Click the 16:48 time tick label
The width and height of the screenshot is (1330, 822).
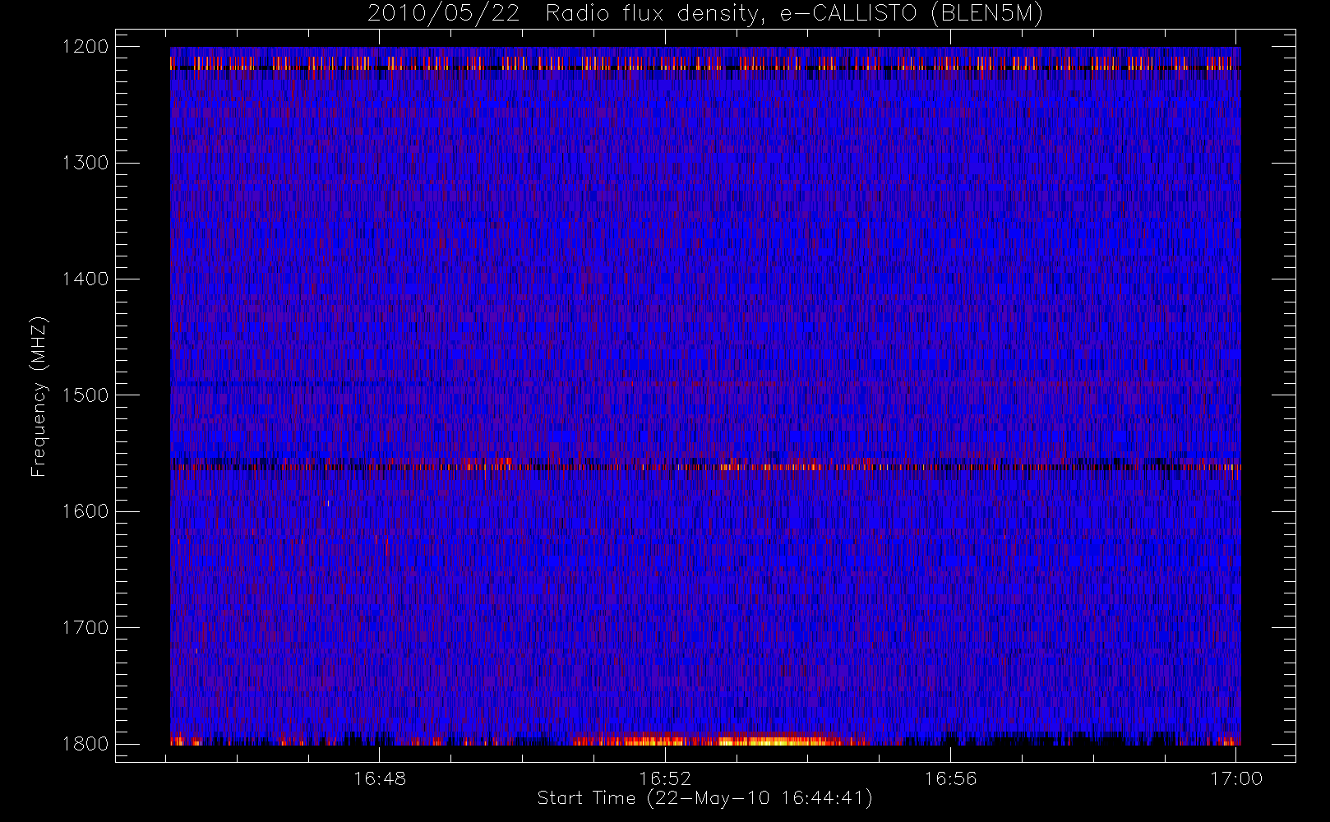pyautogui.click(x=380, y=778)
